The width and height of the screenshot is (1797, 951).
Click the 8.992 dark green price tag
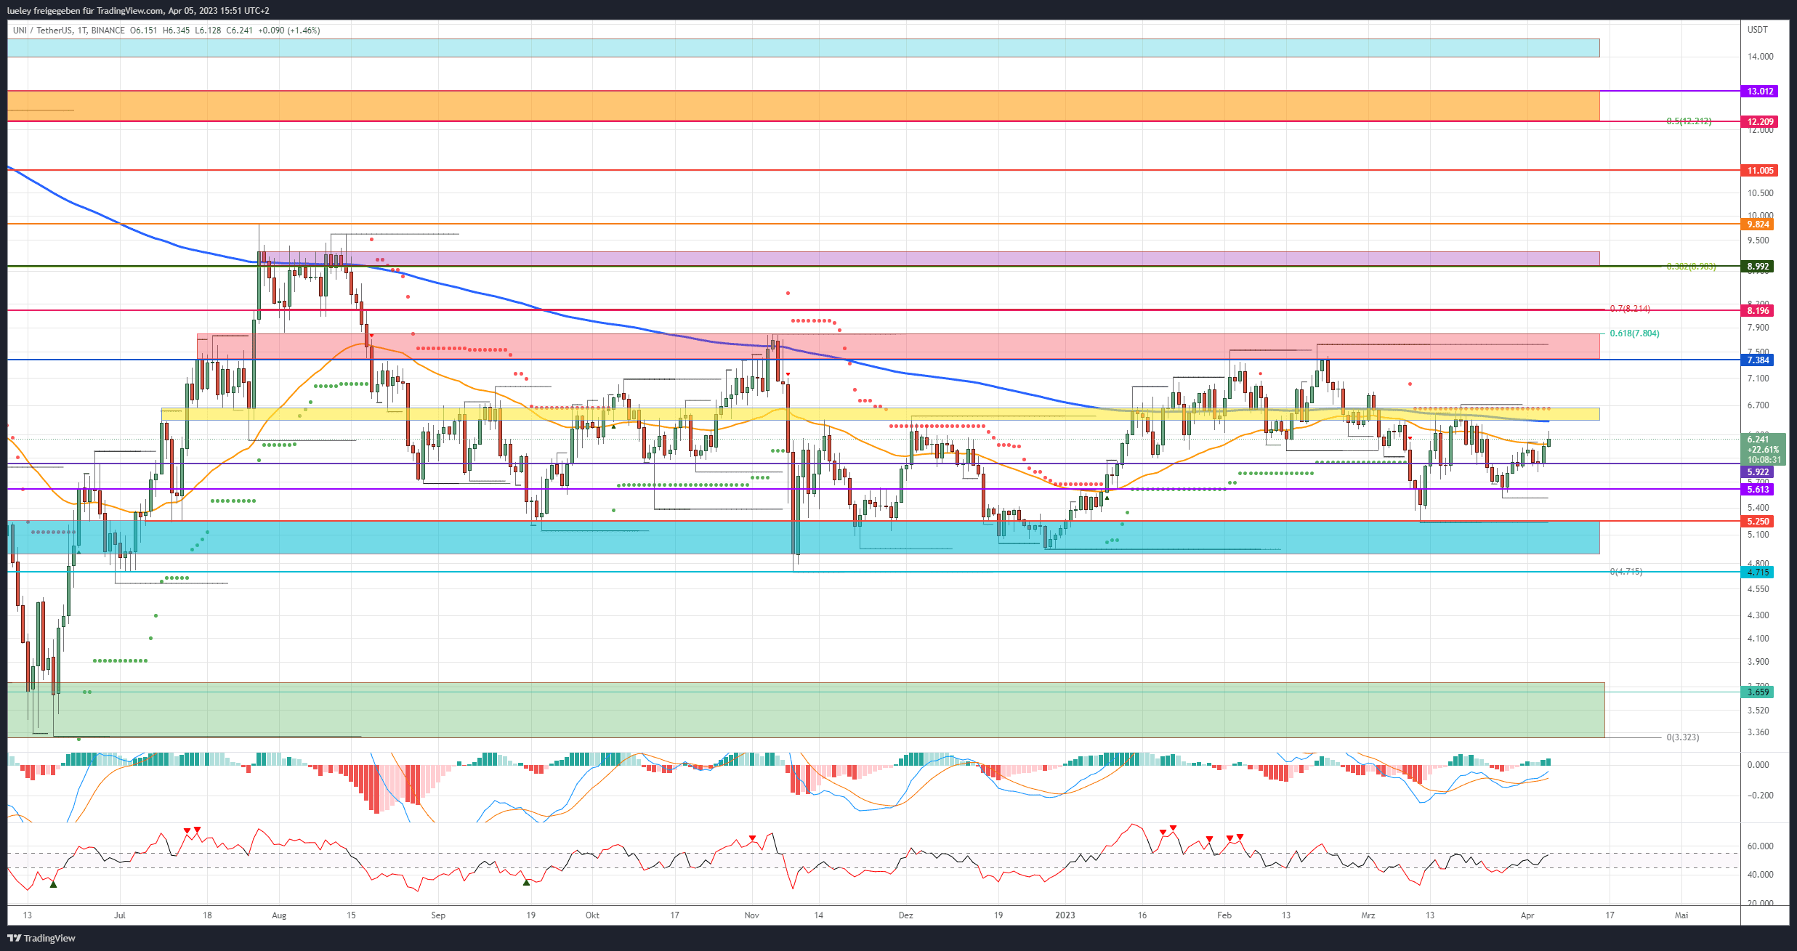[1758, 267]
